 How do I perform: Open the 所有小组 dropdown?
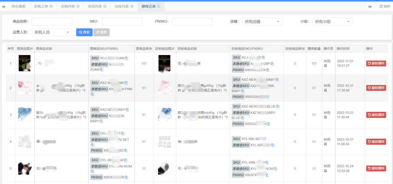(332, 21)
